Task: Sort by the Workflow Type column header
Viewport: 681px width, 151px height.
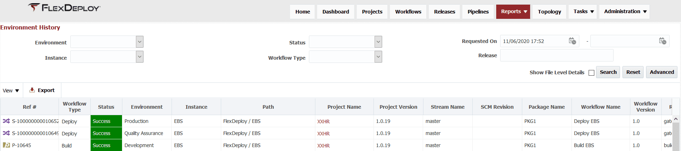Action: pyautogui.click(x=75, y=107)
